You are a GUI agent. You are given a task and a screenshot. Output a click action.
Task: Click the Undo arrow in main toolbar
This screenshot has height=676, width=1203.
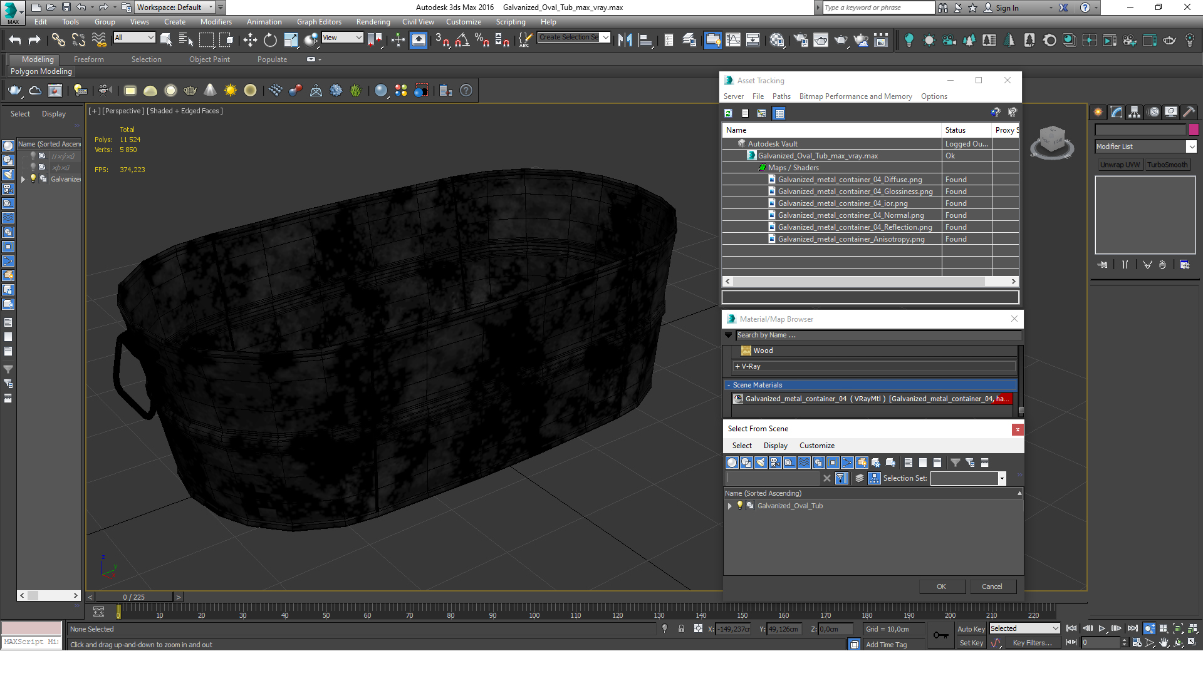pos(15,40)
